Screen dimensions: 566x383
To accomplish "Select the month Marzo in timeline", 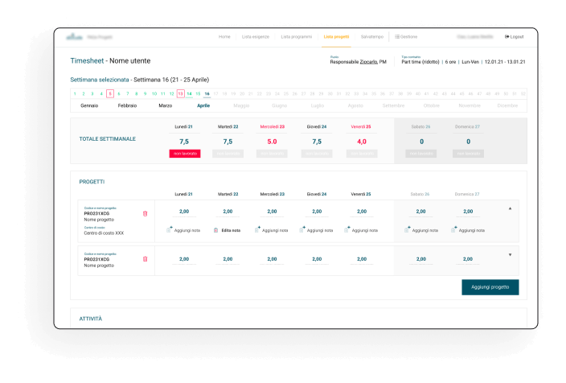I will 166,105.
